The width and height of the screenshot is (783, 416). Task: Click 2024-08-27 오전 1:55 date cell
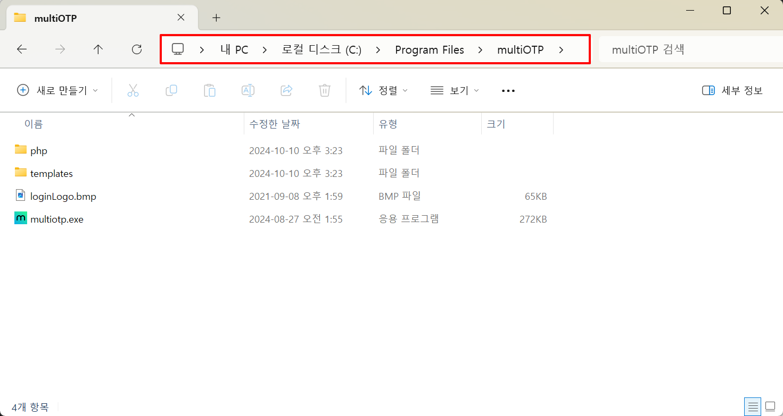[x=296, y=219]
